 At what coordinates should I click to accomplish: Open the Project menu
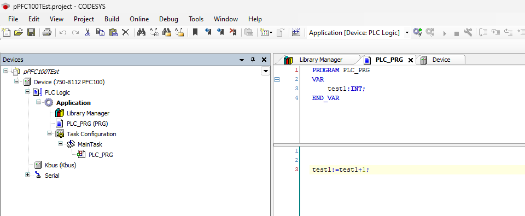click(84, 19)
